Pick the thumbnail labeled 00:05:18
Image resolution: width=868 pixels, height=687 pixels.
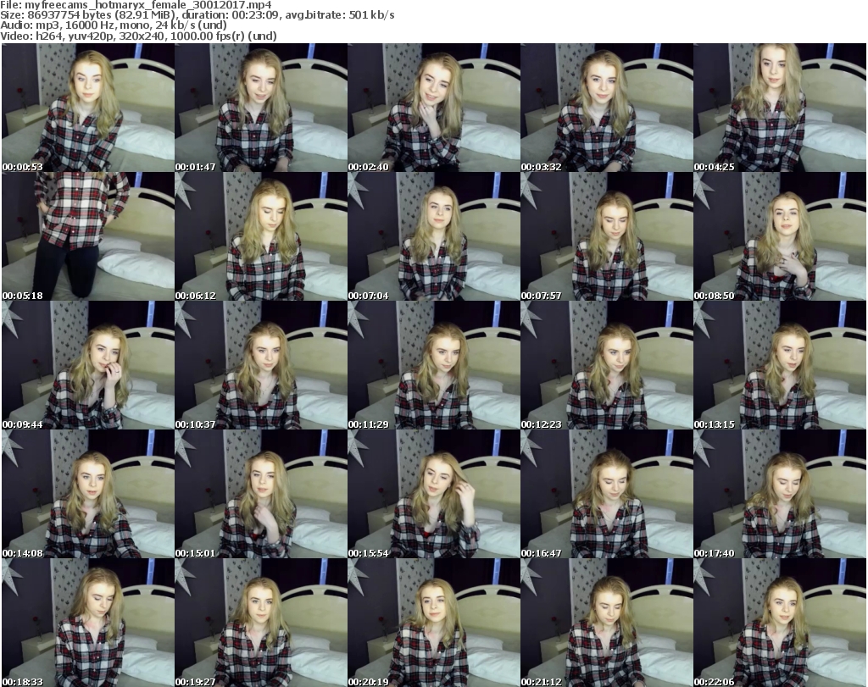click(88, 236)
